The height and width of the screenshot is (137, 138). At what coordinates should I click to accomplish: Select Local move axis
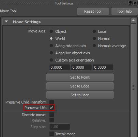coord(94,31)
